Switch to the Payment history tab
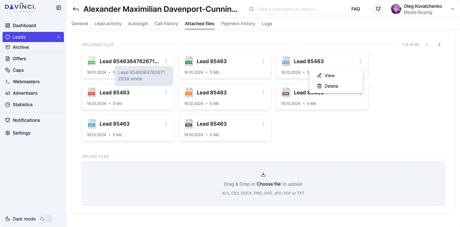The image size is (460, 227). 238,24
